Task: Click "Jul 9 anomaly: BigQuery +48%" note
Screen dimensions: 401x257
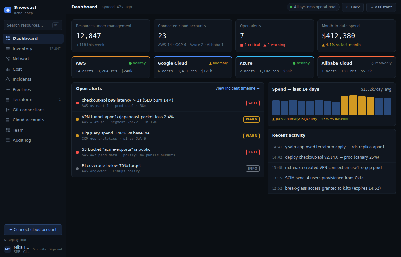Action: point(311,119)
